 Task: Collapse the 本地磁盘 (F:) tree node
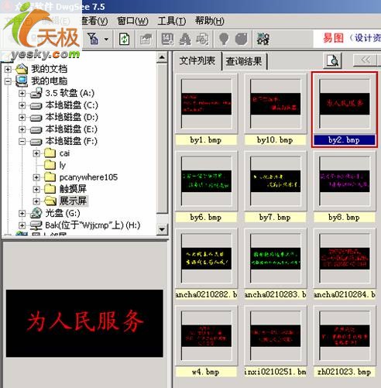coord(22,141)
